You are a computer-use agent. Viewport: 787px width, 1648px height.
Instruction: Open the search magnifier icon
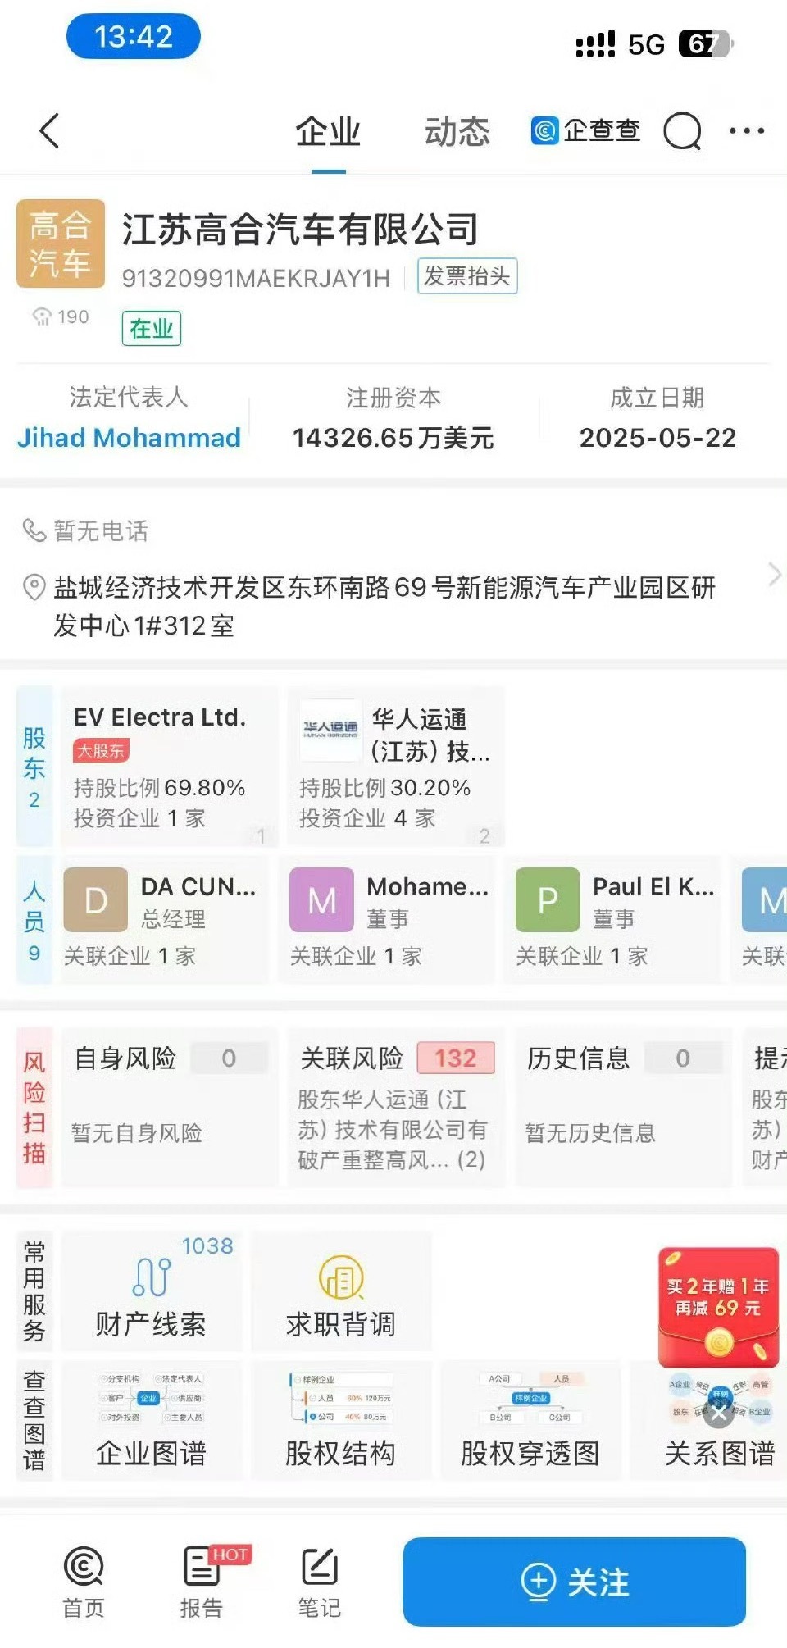[682, 131]
